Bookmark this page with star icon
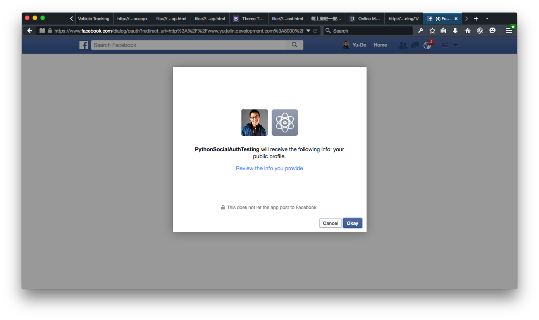Screen dimensions: 539x320 coord(432,31)
